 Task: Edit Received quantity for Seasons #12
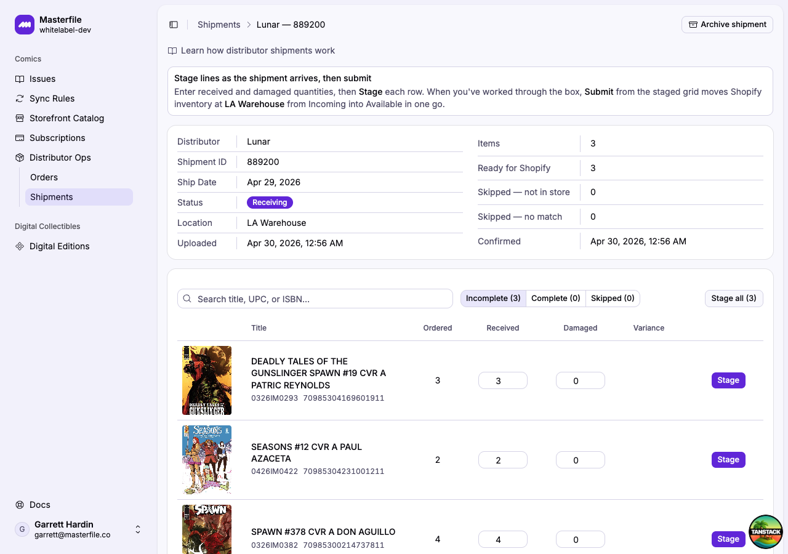click(503, 460)
